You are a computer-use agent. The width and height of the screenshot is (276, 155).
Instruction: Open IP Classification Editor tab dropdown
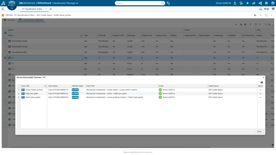point(46,9)
